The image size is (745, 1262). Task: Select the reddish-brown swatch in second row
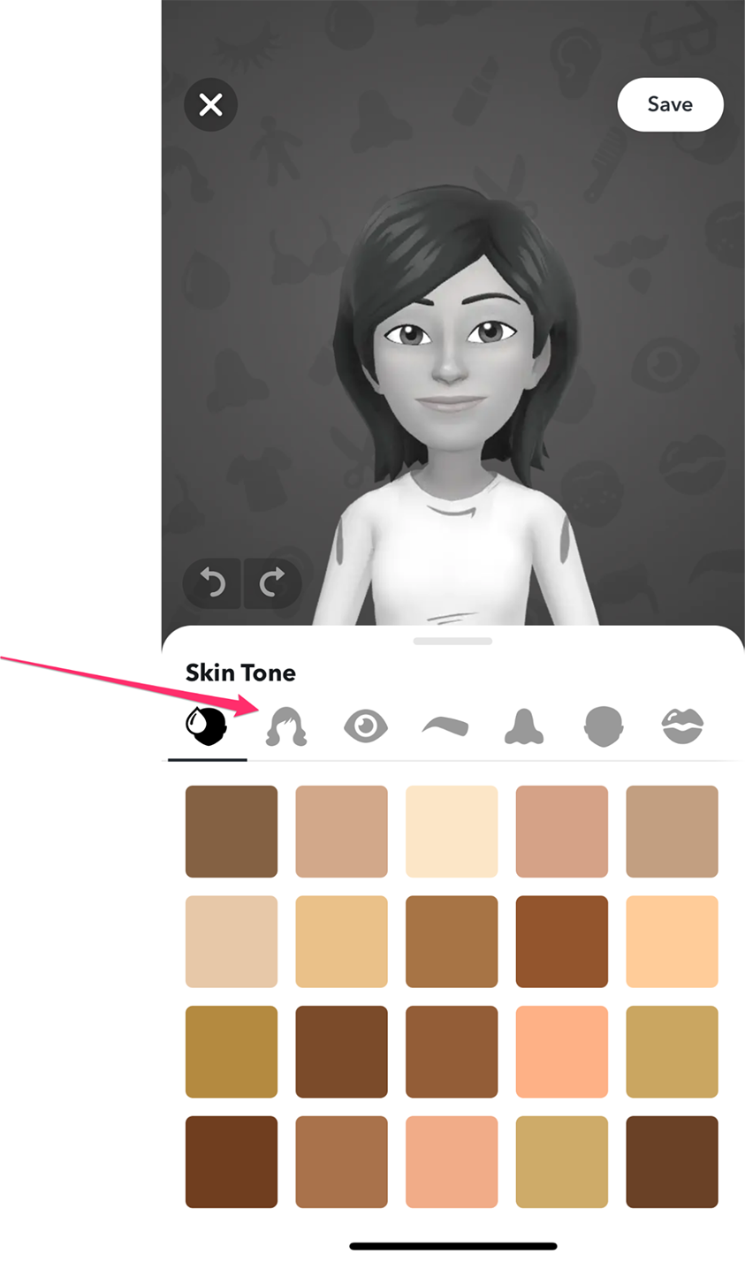click(x=562, y=941)
